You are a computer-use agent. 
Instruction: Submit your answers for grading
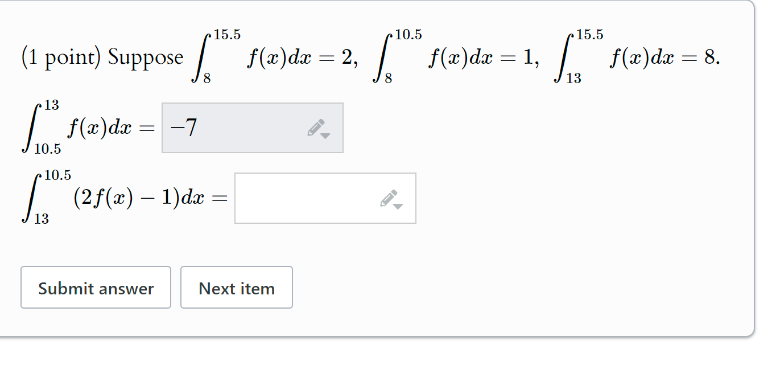point(96,288)
